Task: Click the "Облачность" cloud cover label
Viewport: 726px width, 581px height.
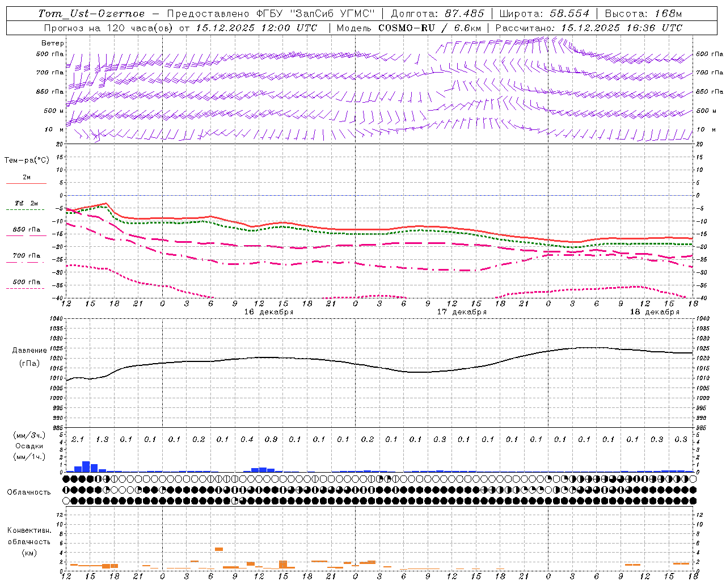Action: click(29, 492)
